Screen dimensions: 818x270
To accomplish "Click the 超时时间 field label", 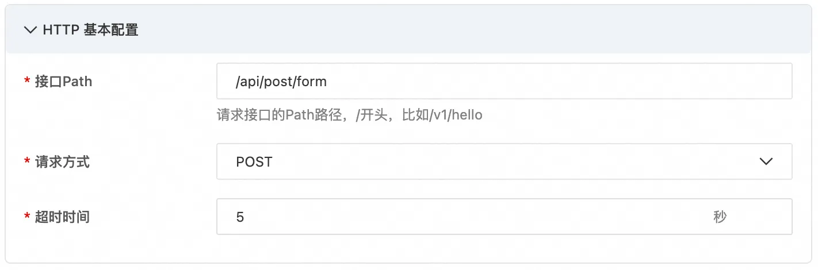I will pyautogui.click(x=62, y=217).
